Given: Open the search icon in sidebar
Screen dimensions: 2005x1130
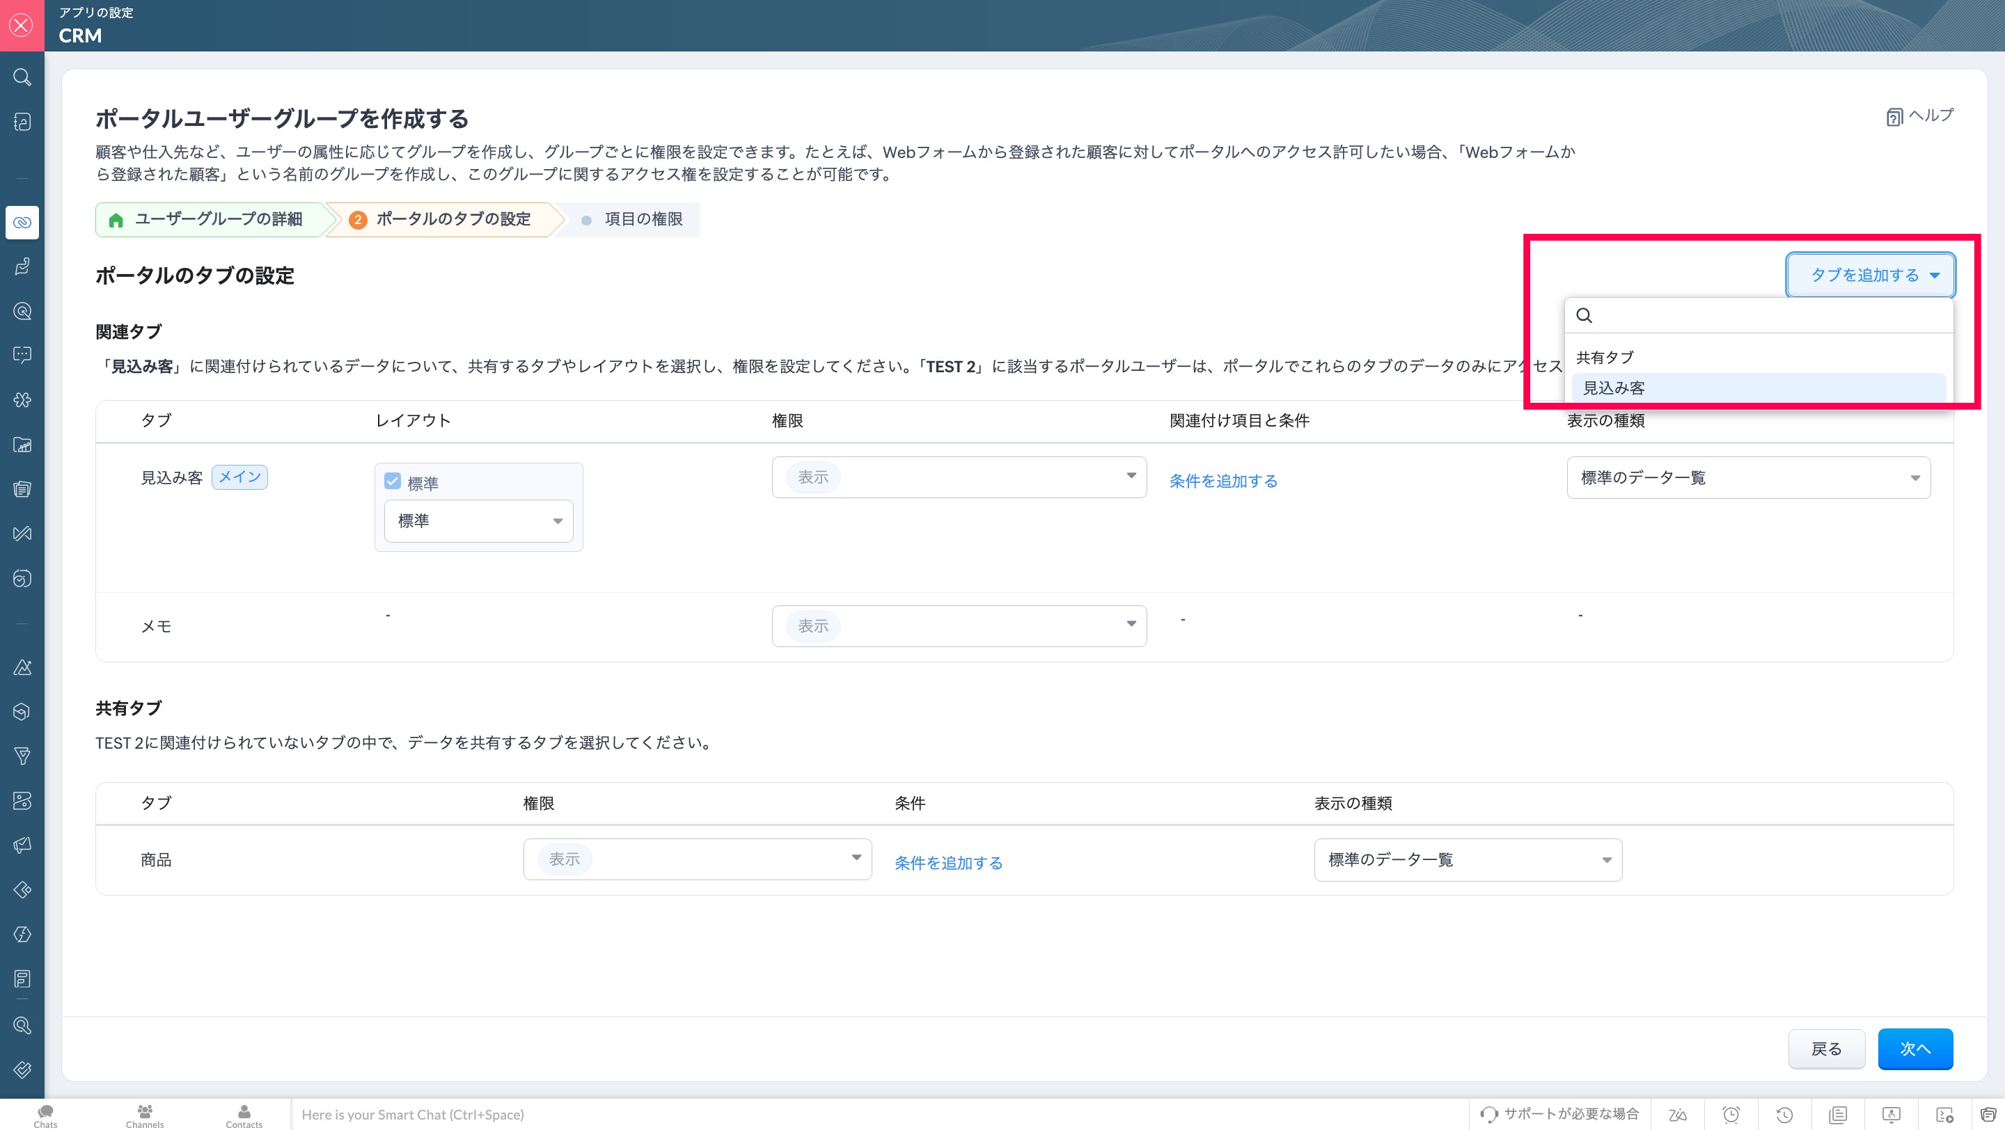Looking at the screenshot, I should [x=22, y=77].
